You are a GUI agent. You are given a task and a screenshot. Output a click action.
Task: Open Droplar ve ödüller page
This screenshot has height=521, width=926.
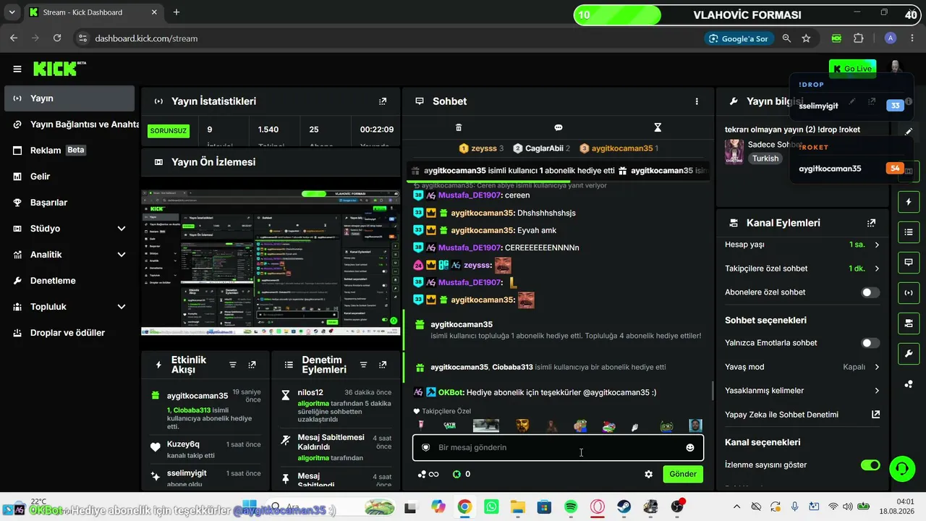tap(69, 333)
